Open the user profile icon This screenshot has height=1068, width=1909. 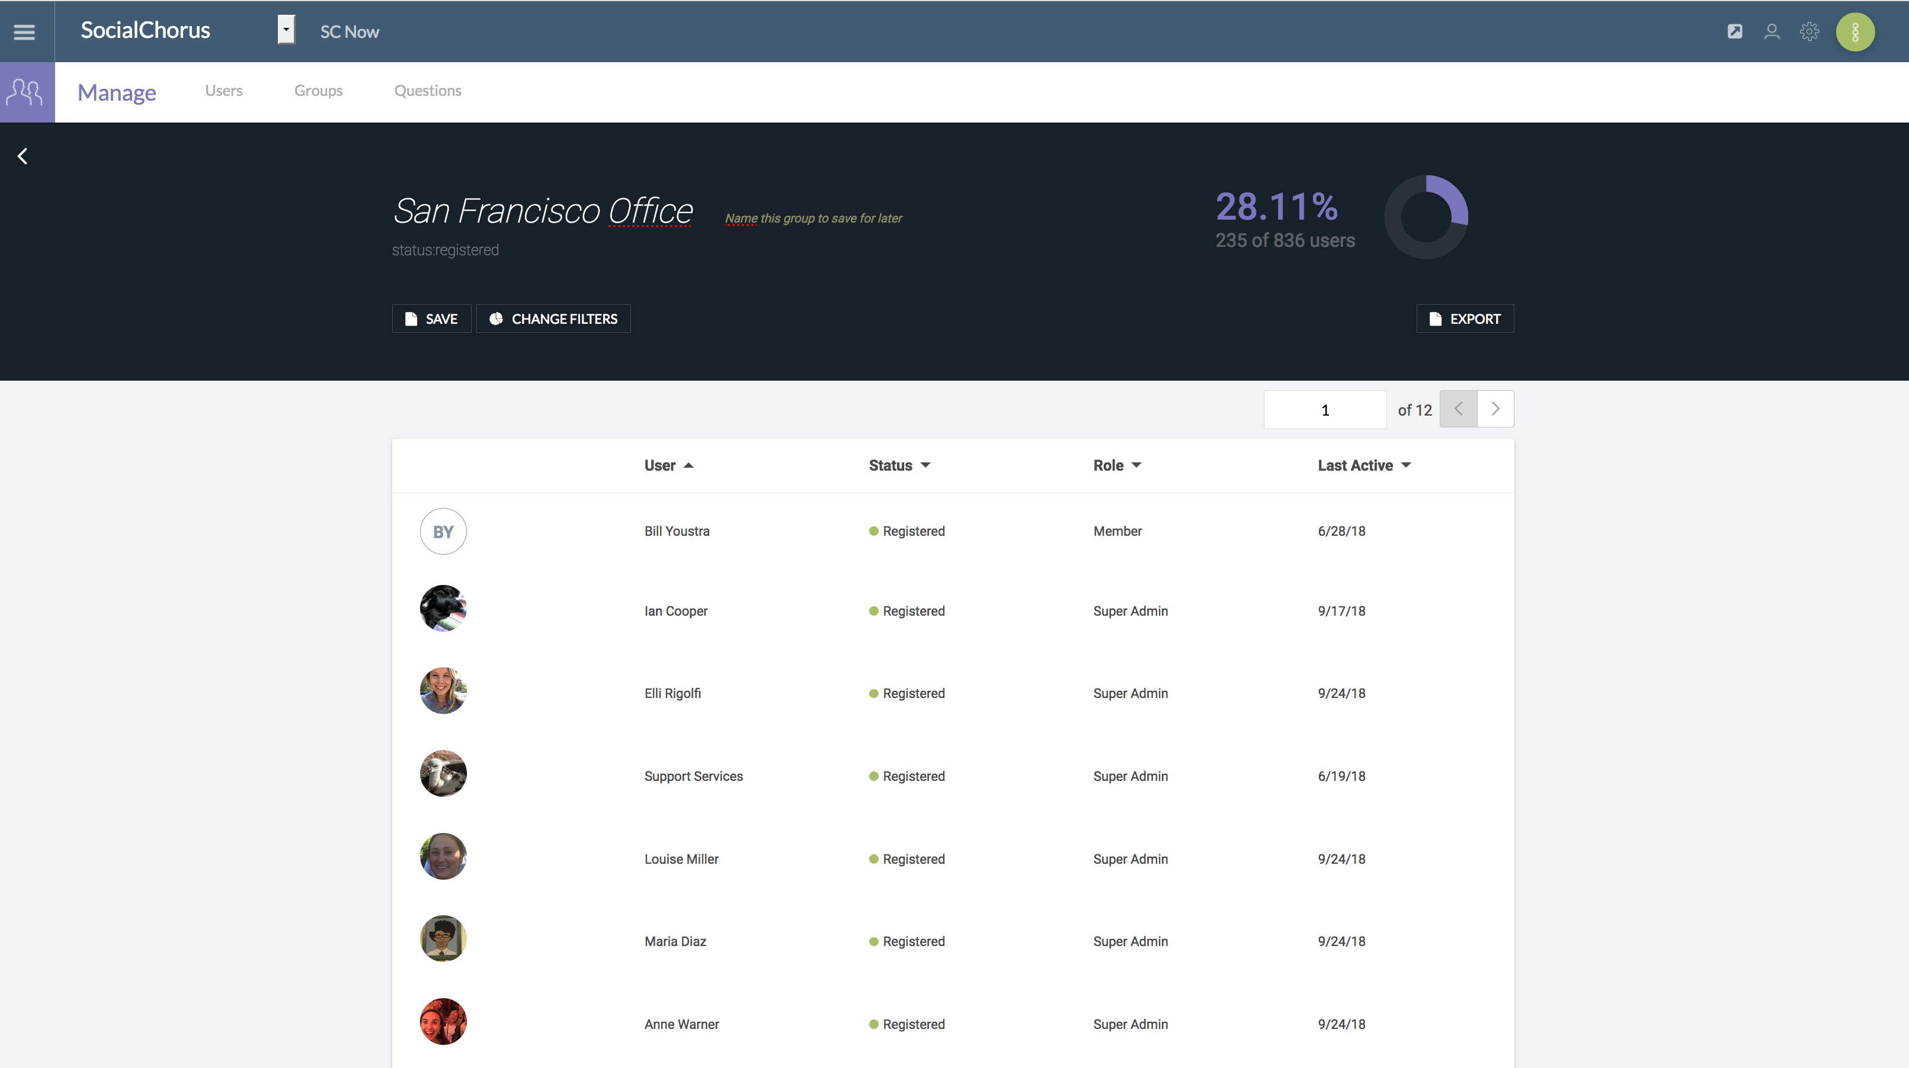click(x=1772, y=32)
